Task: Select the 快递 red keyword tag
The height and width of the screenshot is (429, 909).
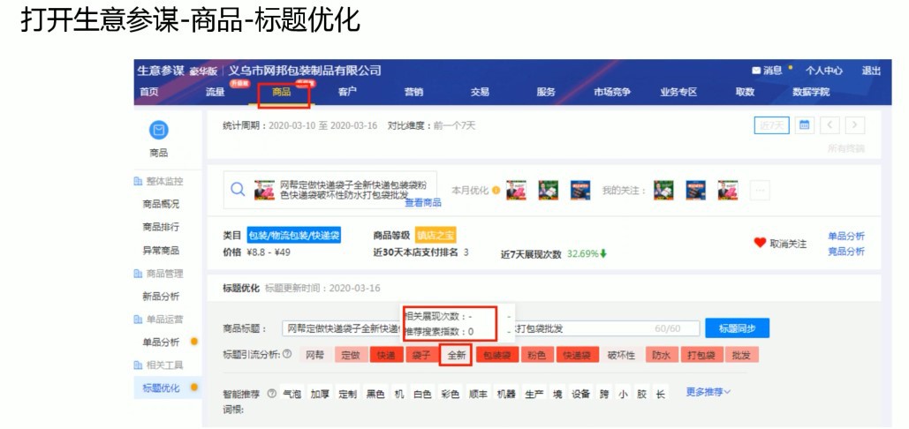Action: 385,355
